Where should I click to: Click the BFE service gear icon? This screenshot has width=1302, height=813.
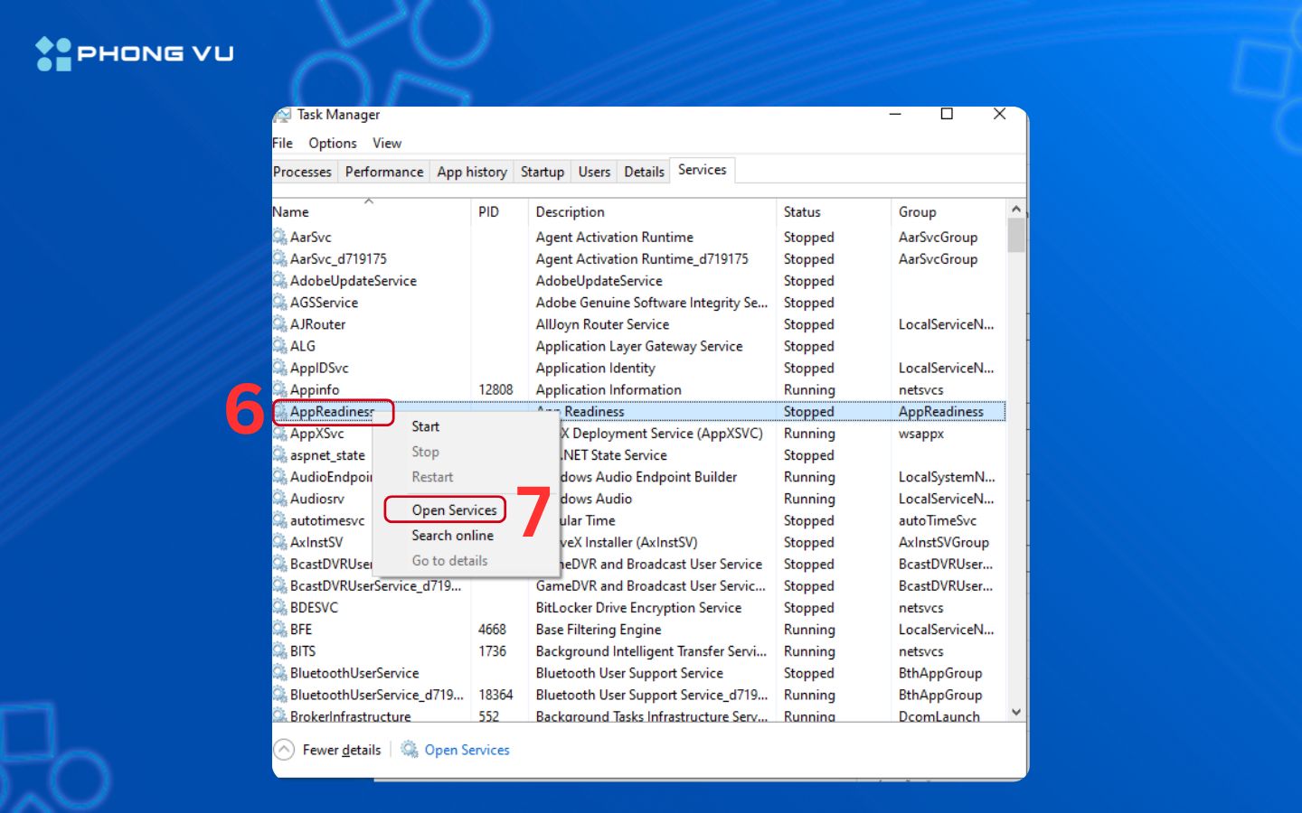click(280, 630)
